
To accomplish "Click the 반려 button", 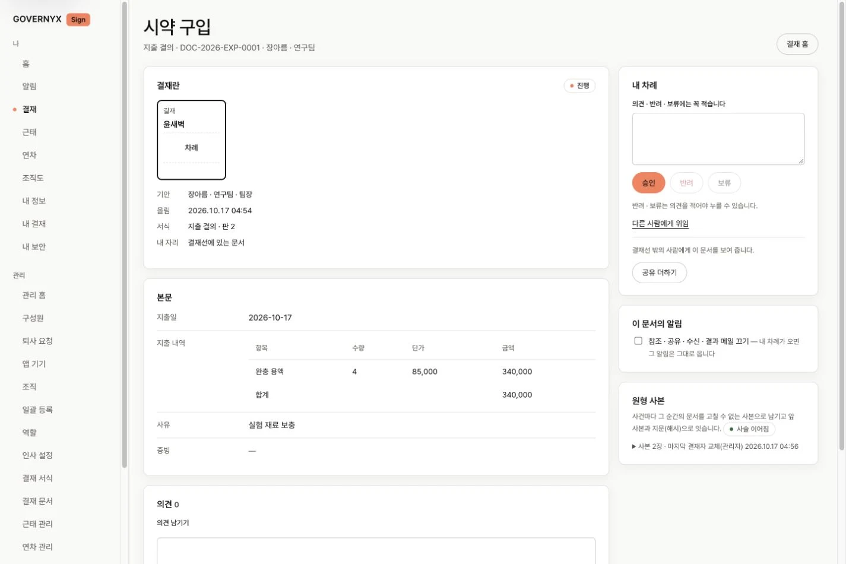I will tap(686, 183).
